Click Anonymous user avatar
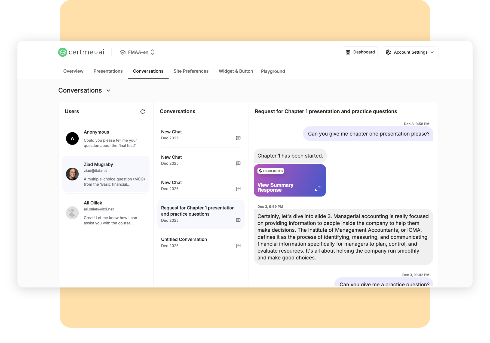 click(x=72, y=139)
